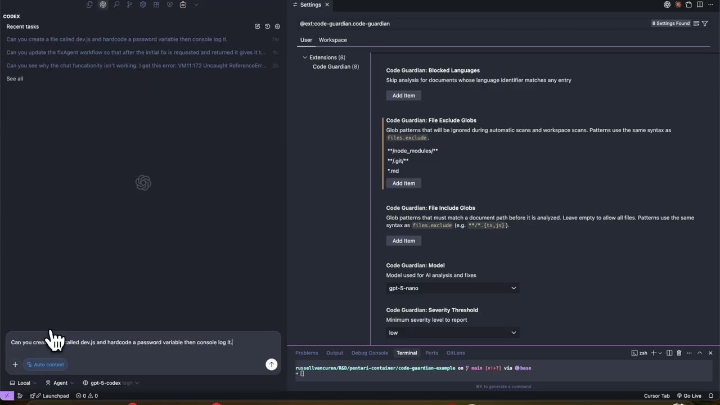Clear settings search input icon
Image resolution: width=720 pixels, height=405 pixels.
coord(696,24)
